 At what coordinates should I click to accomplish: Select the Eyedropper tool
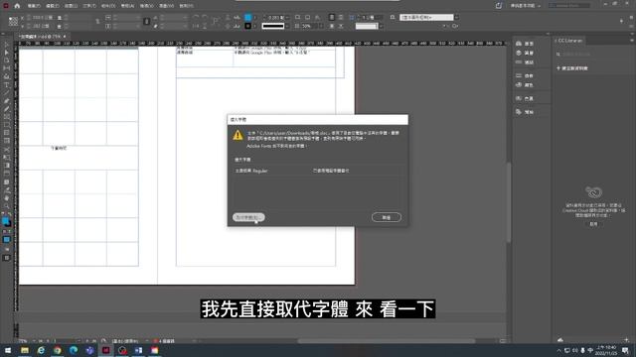tap(7, 189)
